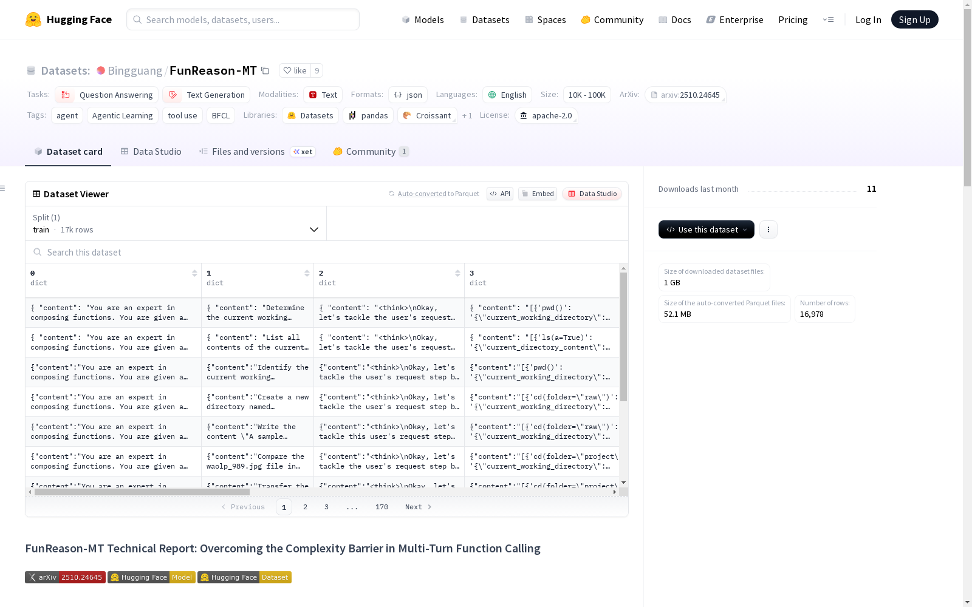Screen dimensions: 972x607
Task: Open more options three-dot menu
Action: coord(768,229)
